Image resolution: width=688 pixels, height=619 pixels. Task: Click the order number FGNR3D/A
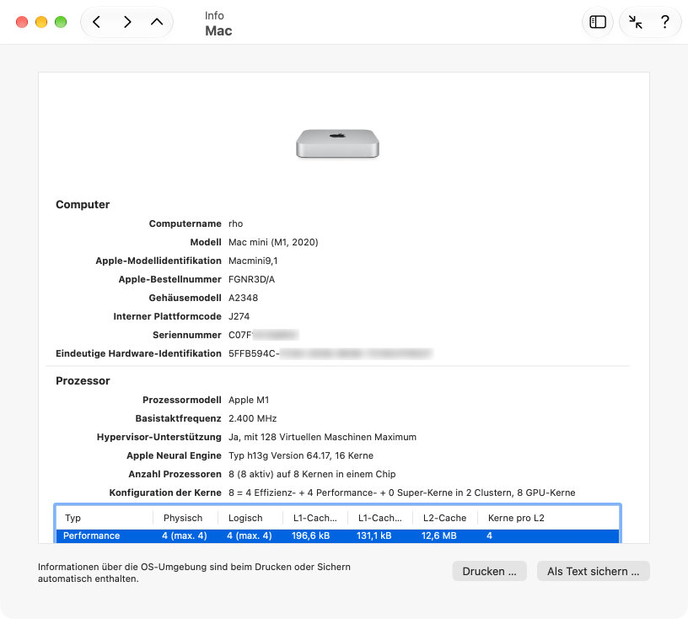pos(252,279)
